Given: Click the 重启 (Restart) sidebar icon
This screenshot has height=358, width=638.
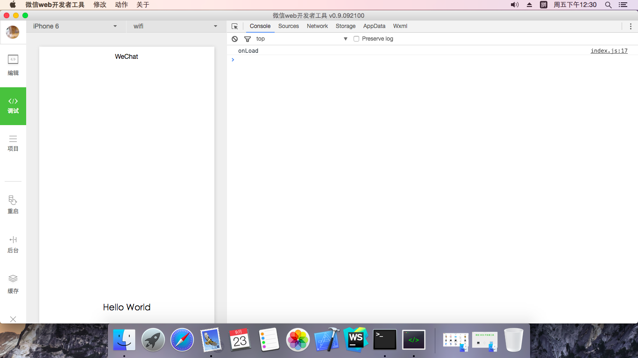Looking at the screenshot, I should tap(13, 205).
